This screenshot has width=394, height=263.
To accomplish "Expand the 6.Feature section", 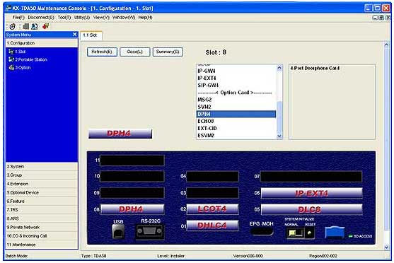I will coord(42,201).
